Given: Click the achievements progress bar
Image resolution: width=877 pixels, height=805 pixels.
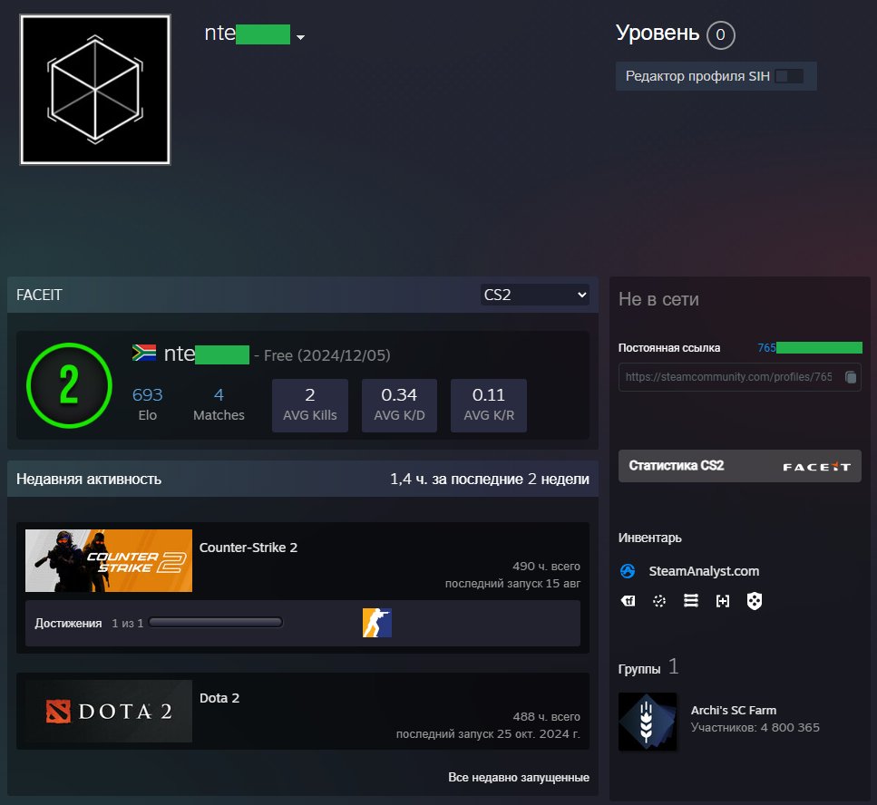Looking at the screenshot, I should [x=216, y=623].
